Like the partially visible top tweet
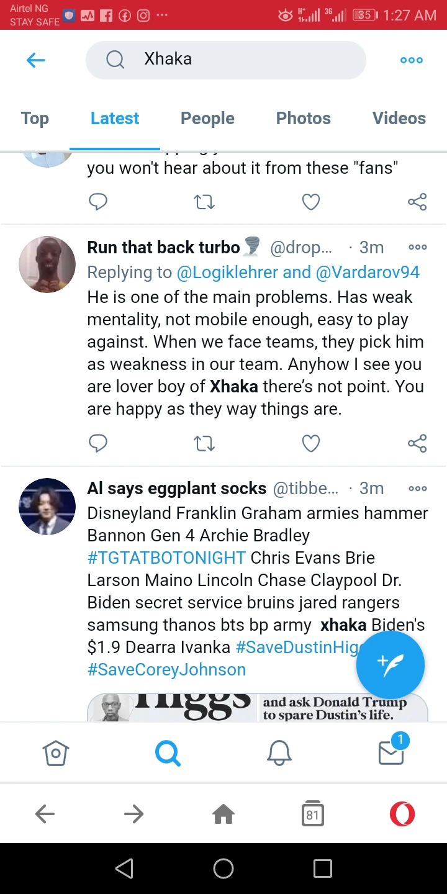Image resolution: width=447 pixels, height=894 pixels. (x=310, y=202)
